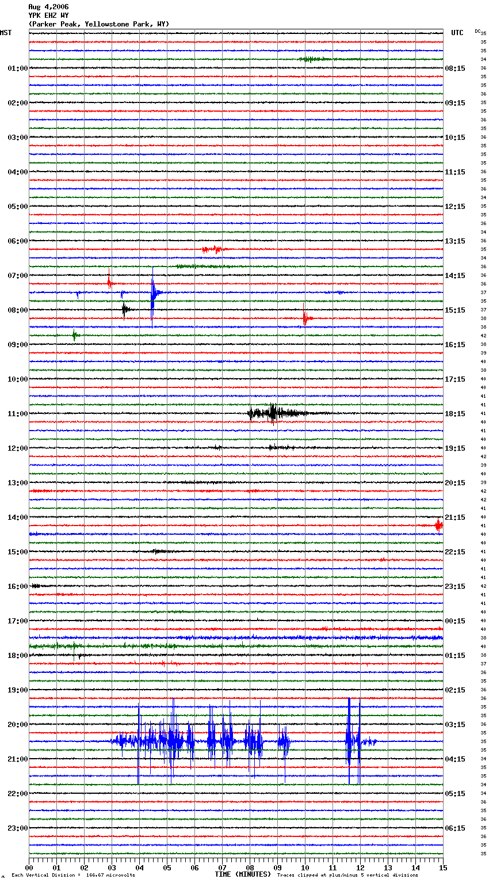Click the "DC" column header
The height and width of the screenshot is (883, 489).
(477, 31)
